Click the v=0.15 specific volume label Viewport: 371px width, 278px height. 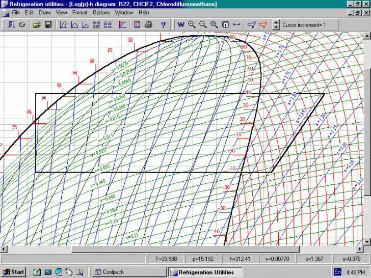pos(132,236)
